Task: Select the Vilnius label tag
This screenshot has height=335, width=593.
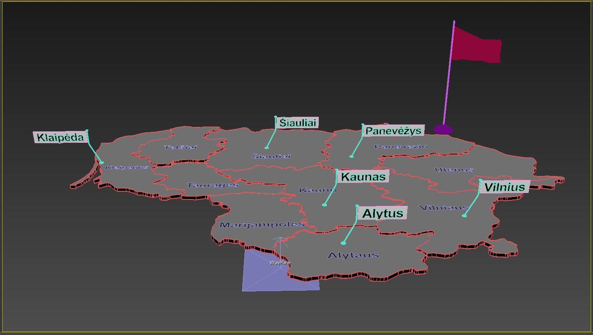Action: [505, 187]
